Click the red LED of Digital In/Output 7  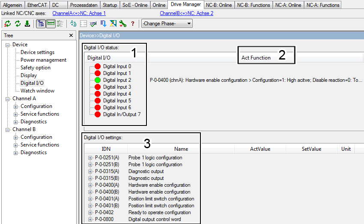coord(98,114)
